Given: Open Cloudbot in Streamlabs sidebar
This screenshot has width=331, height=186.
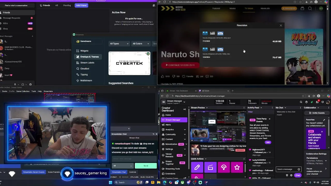Looking at the screenshot, I should tap(85, 69).
